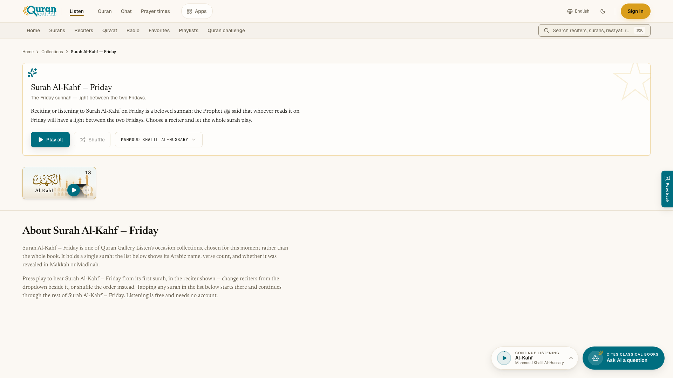Expand the Continue Listening mini player
The width and height of the screenshot is (673, 378).
click(x=571, y=358)
